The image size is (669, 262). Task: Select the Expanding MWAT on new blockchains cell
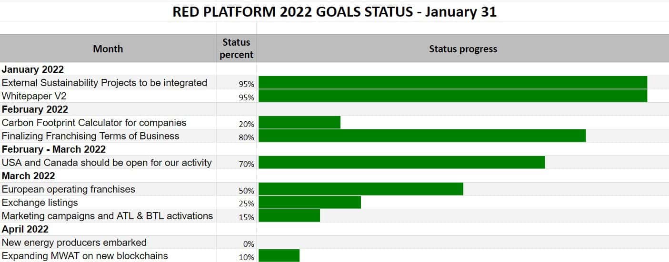108,256
